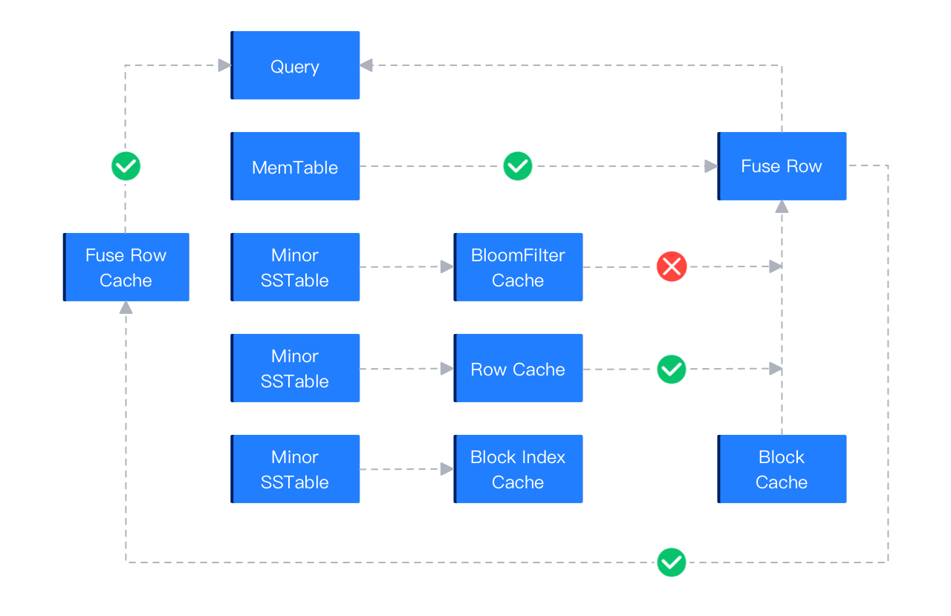Click the green checkmark above Fuse Row Cache
This screenshot has width=951, height=616.
click(x=126, y=166)
